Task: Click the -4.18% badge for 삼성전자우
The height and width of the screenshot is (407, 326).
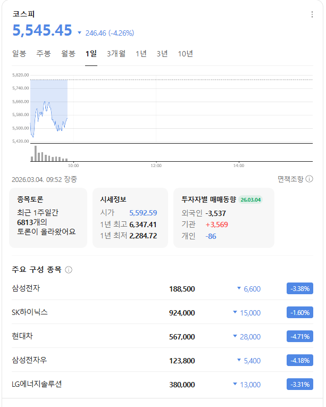Action: pos(300,360)
